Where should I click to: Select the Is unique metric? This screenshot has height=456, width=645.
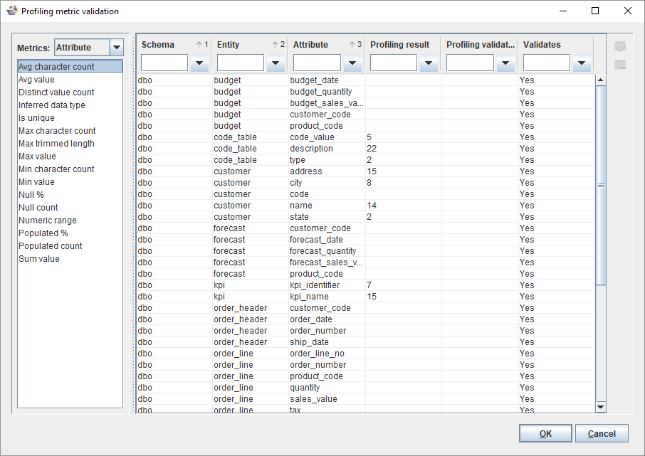click(70, 117)
